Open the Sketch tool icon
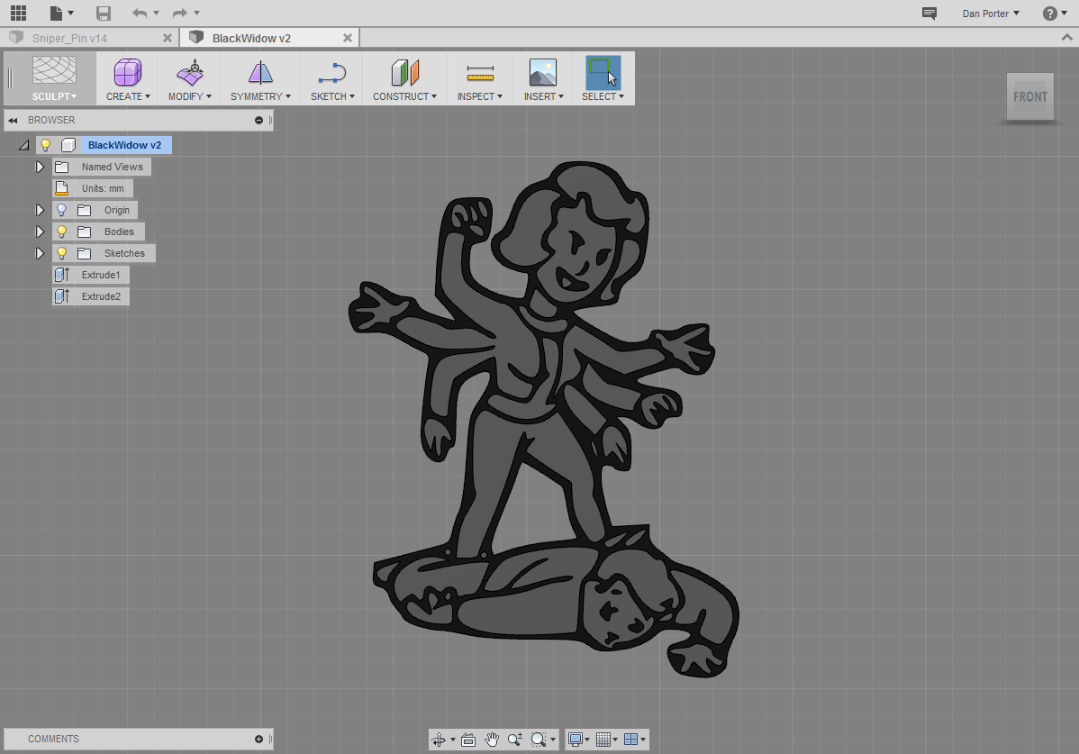 332,72
